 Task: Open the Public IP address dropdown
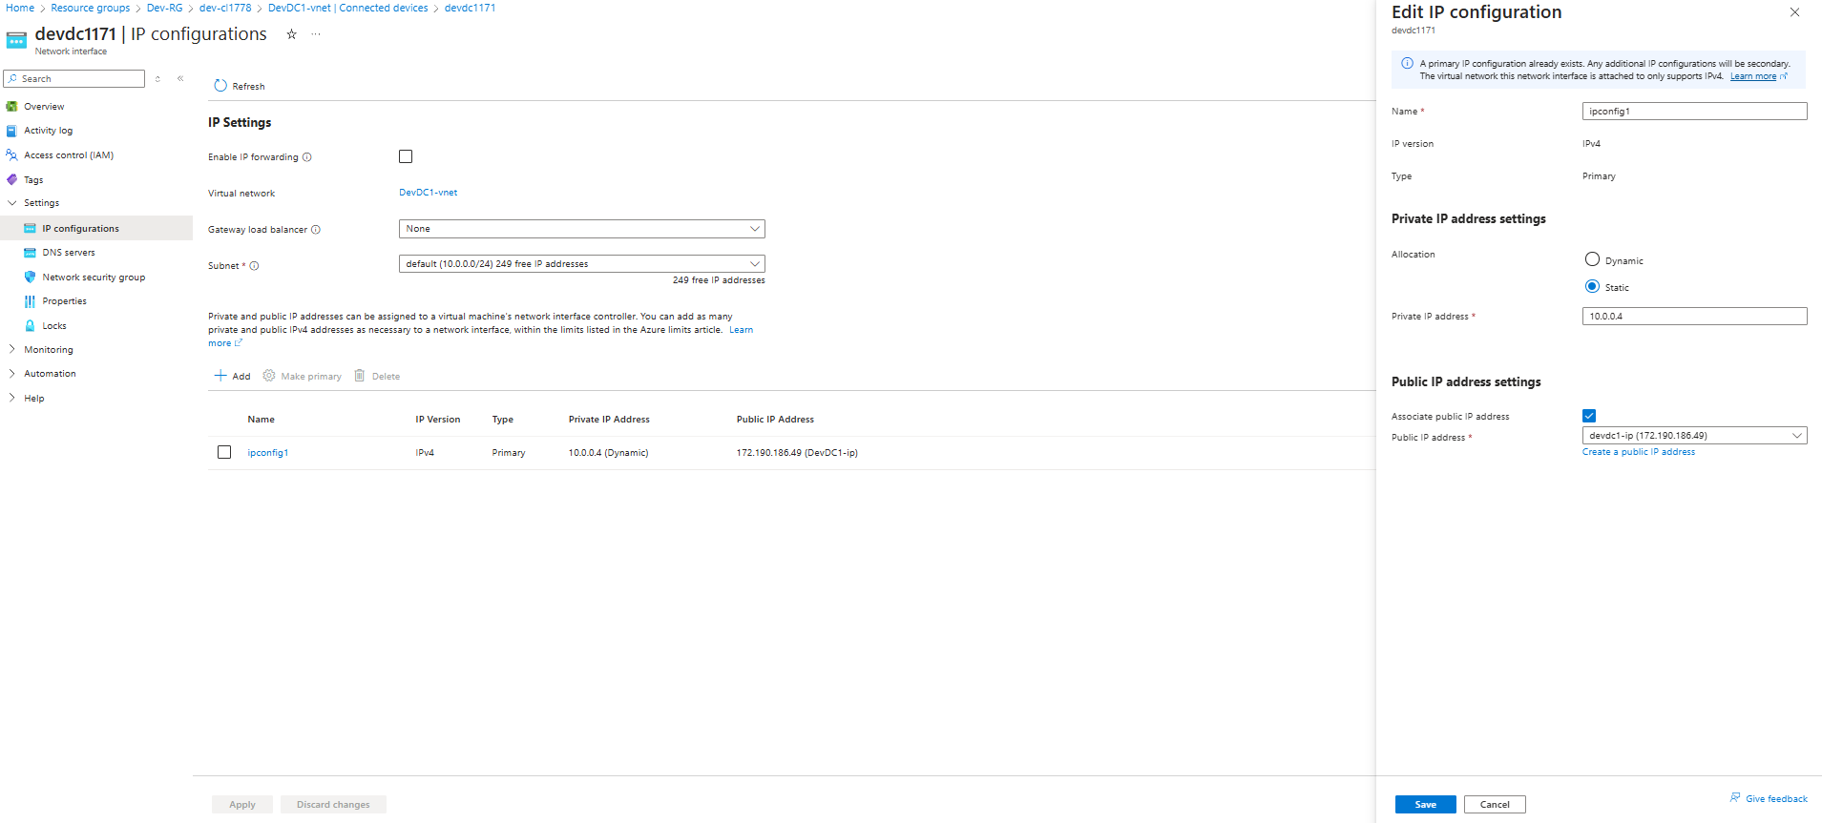(1694, 436)
